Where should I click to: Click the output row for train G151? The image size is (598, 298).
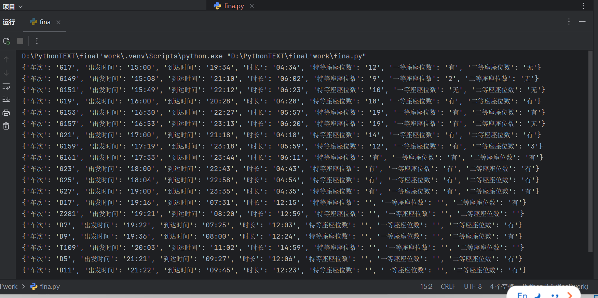[283, 90]
